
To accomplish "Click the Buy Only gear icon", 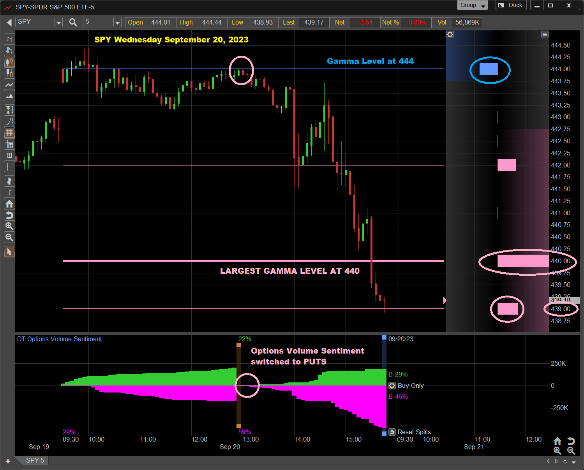I will click(392, 386).
